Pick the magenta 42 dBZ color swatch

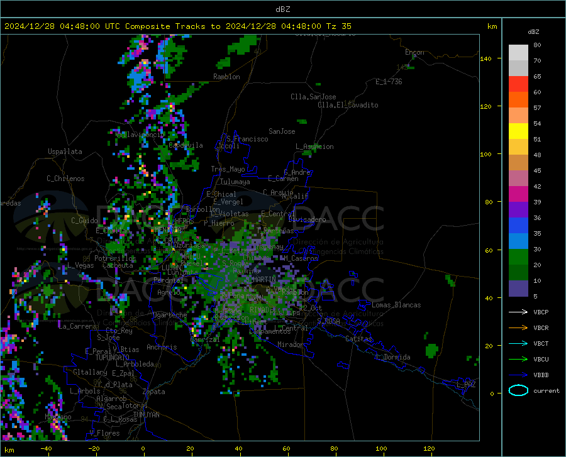tap(518, 194)
